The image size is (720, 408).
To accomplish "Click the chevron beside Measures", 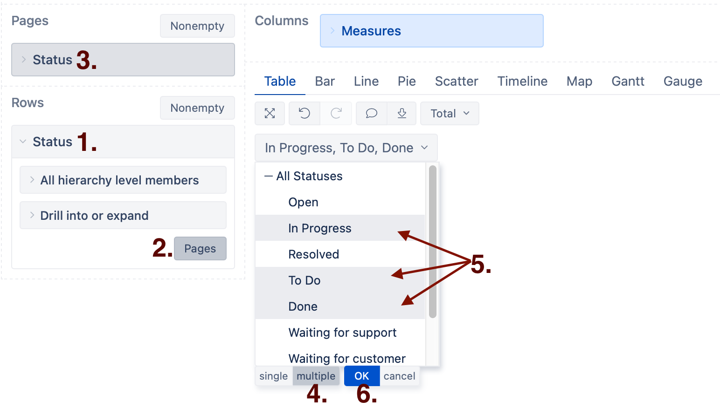I will pyautogui.click(x=332, y=31).
